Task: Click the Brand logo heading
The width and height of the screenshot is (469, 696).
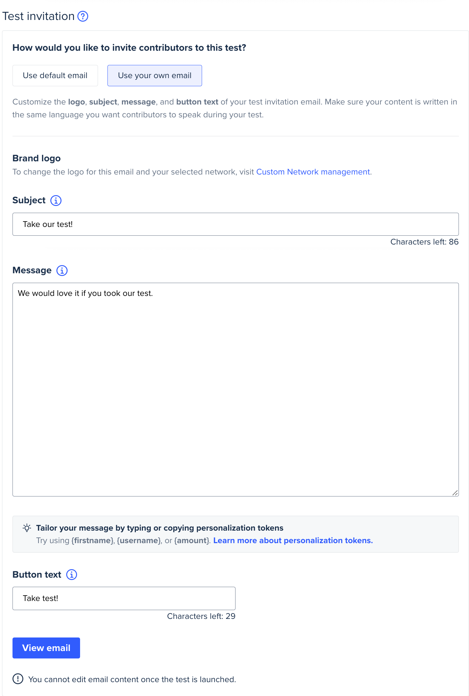Action: click(x=36, y=158)
